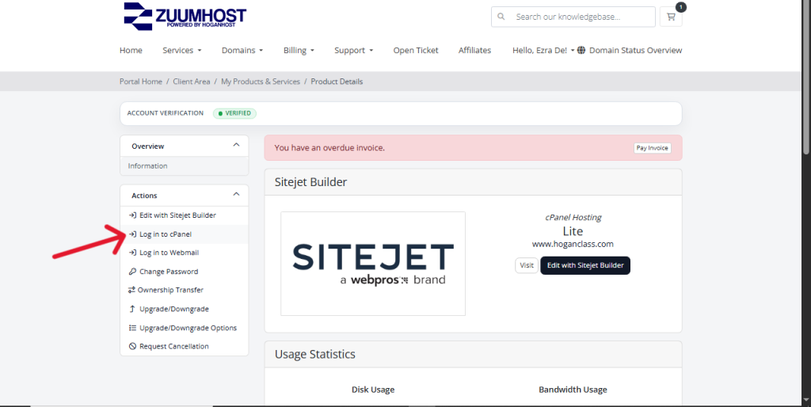Click the dark Edit with Sitejet Builder button
This screenshot has width=811, height=407.
pos(585,265)
